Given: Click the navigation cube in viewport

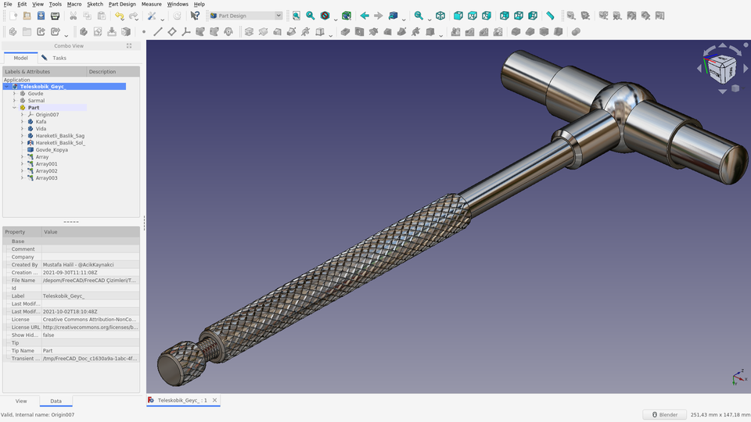Looking at the screenshot, I should (721, 69).
